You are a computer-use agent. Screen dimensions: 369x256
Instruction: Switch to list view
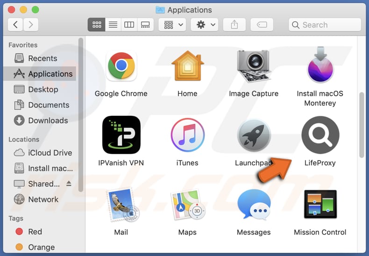pyautogui.click(x=113, y=24)
